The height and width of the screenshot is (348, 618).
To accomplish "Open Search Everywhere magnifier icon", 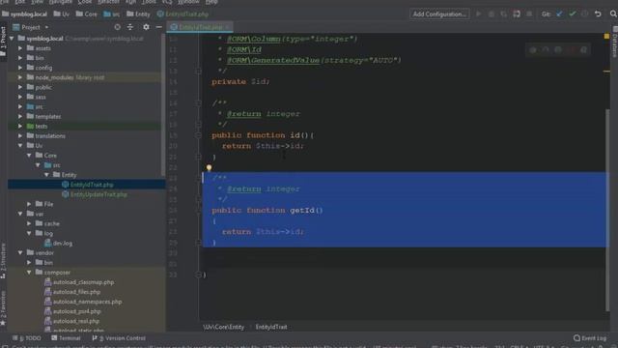I will coord(613,14).
